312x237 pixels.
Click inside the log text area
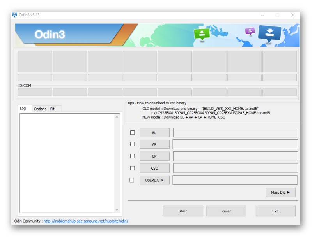tap(67, 163)
